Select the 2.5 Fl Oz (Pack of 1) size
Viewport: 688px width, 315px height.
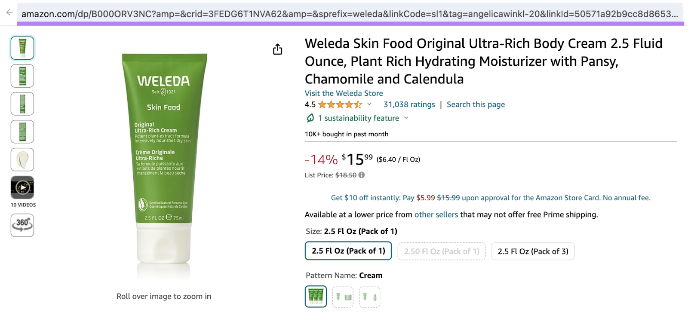[347, 251]
